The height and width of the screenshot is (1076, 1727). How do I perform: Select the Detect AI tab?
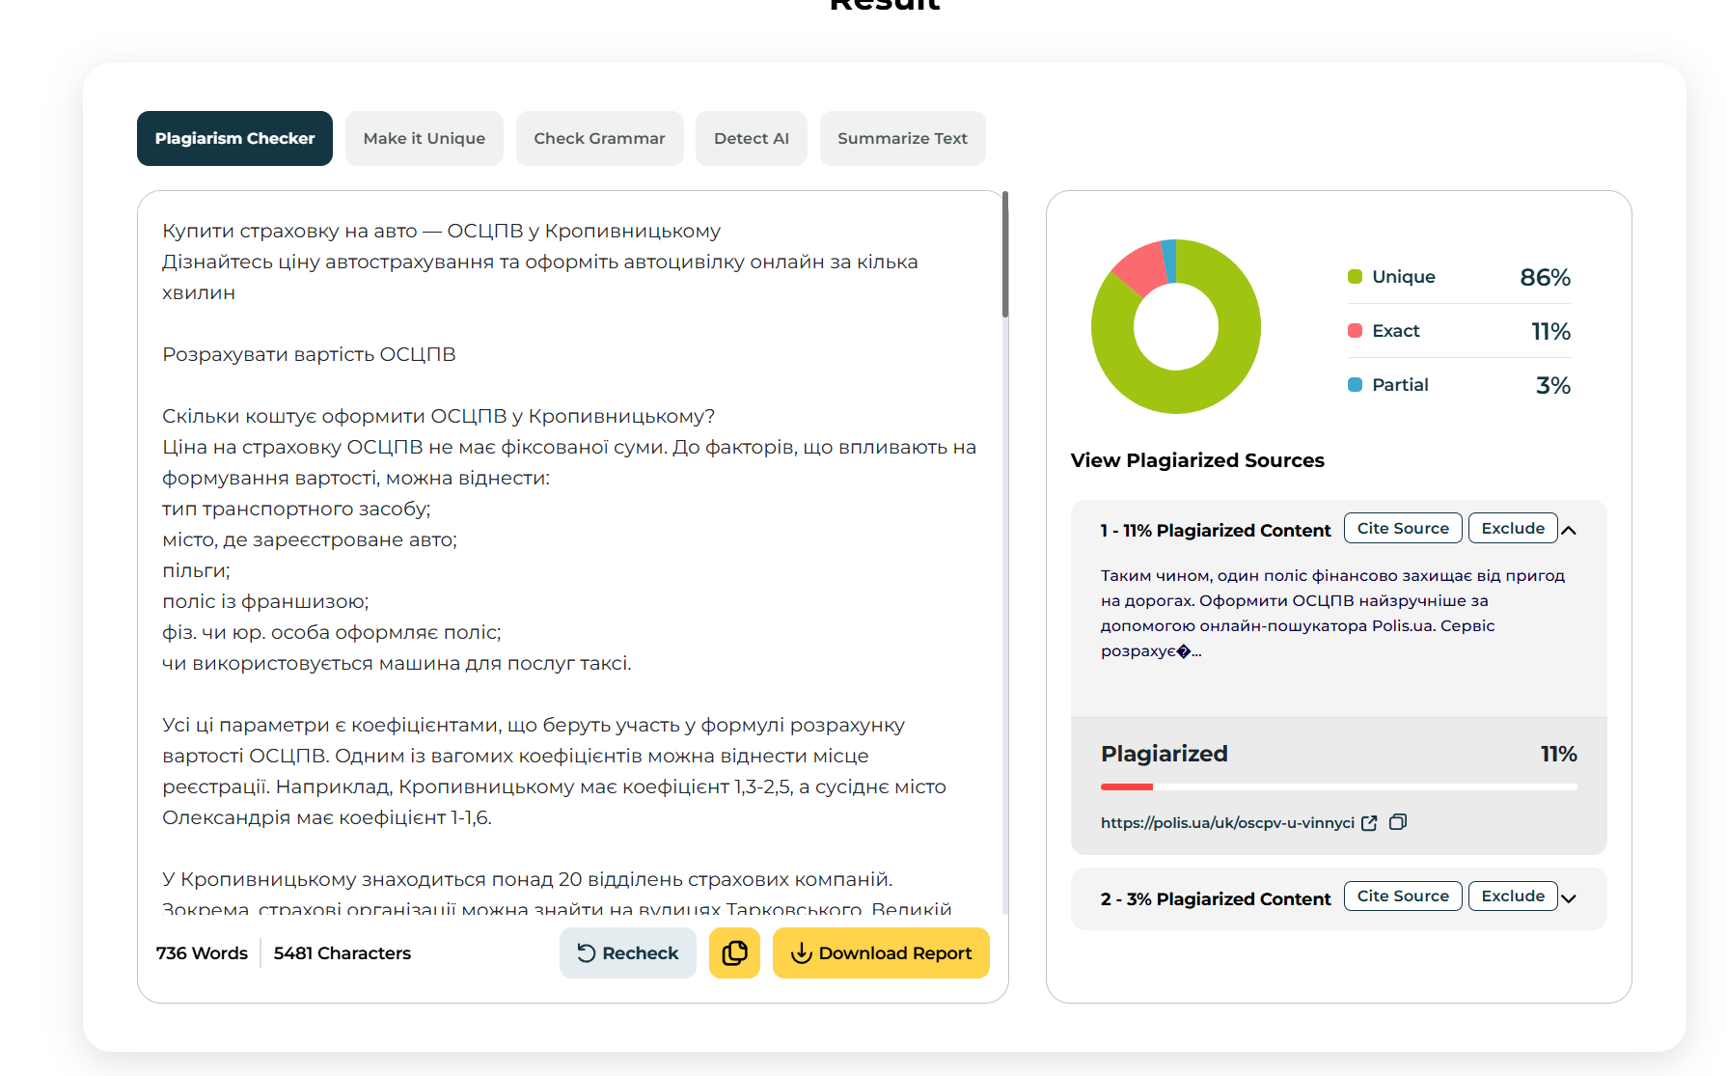pyautogui.click(x=752, y=138)
